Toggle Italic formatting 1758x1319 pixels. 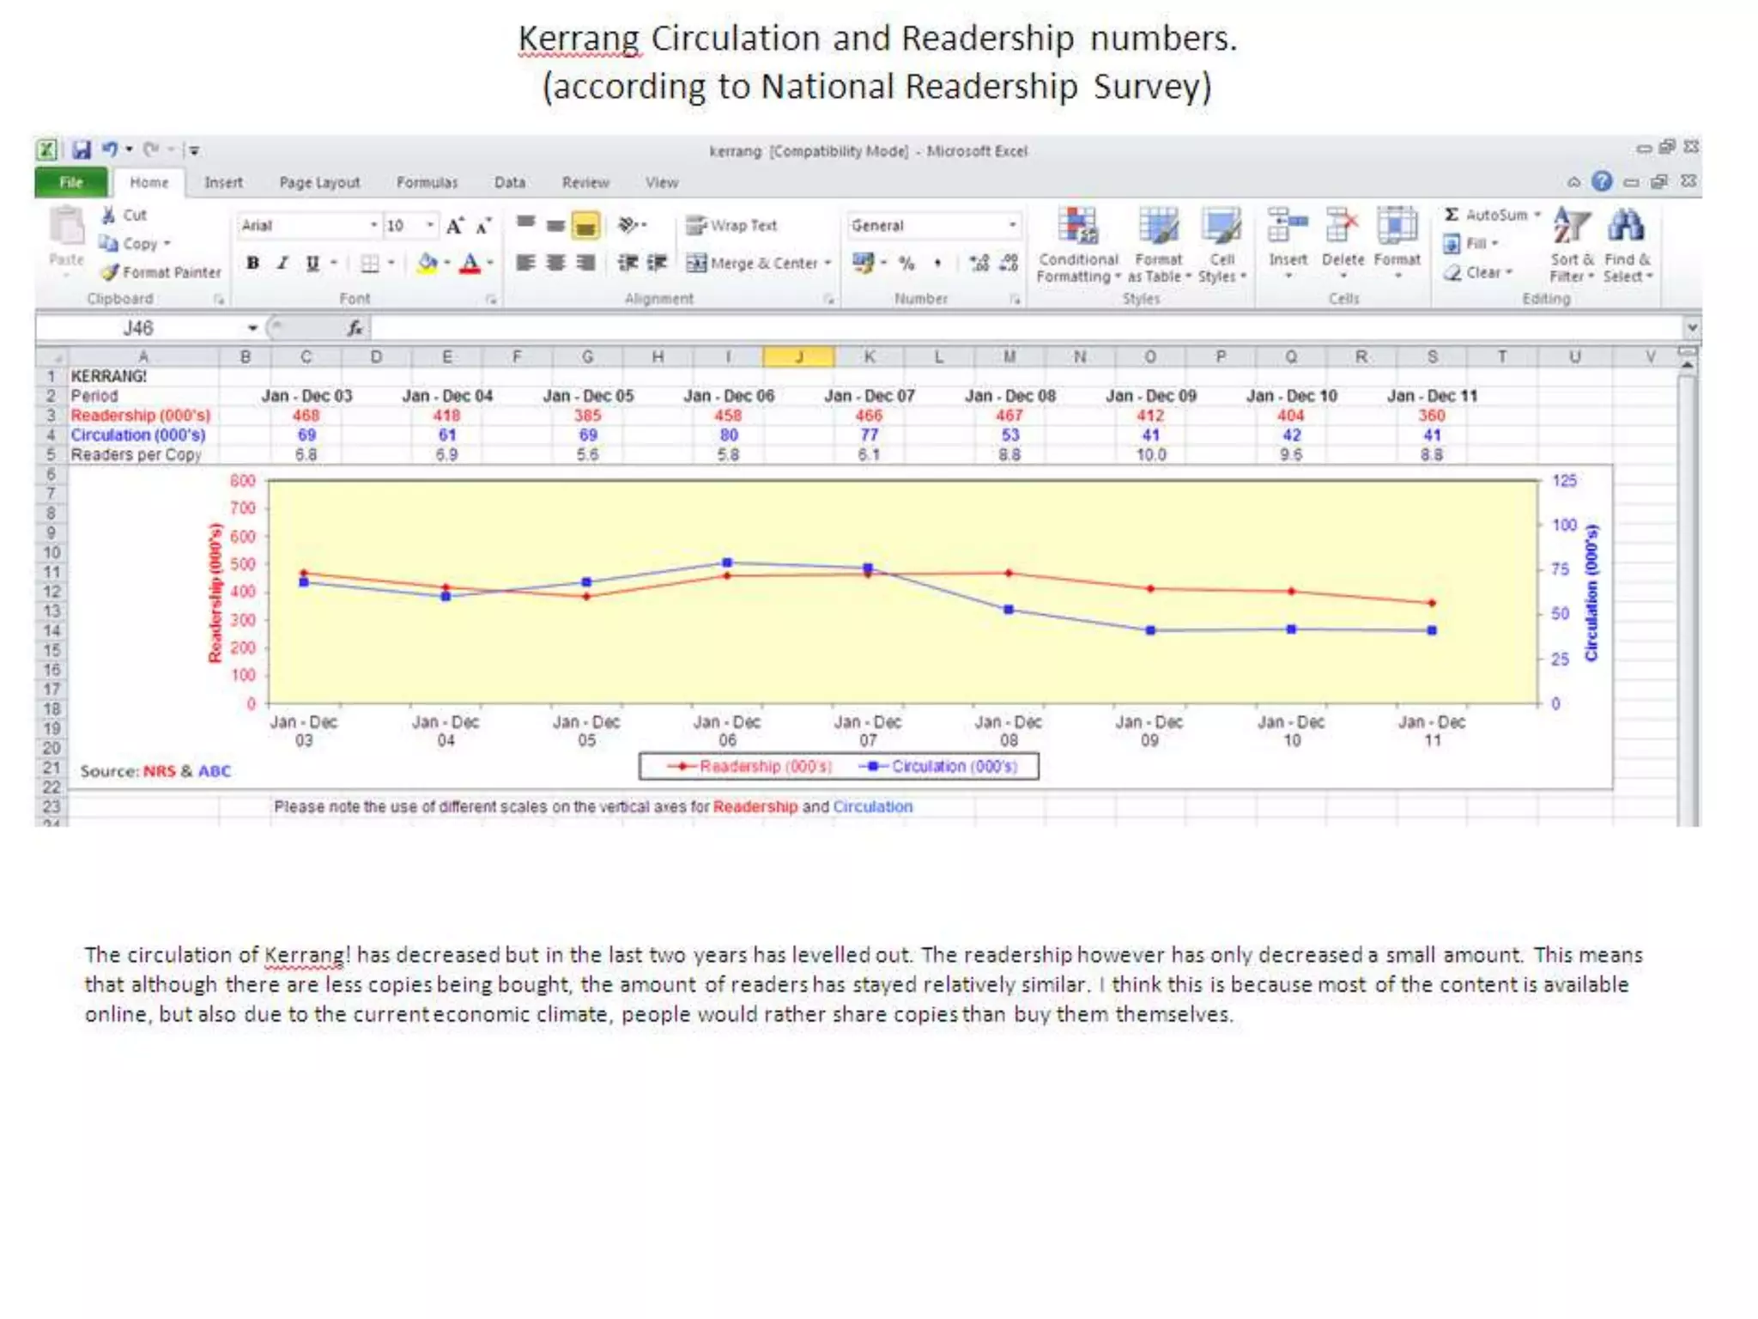(282, 264)
